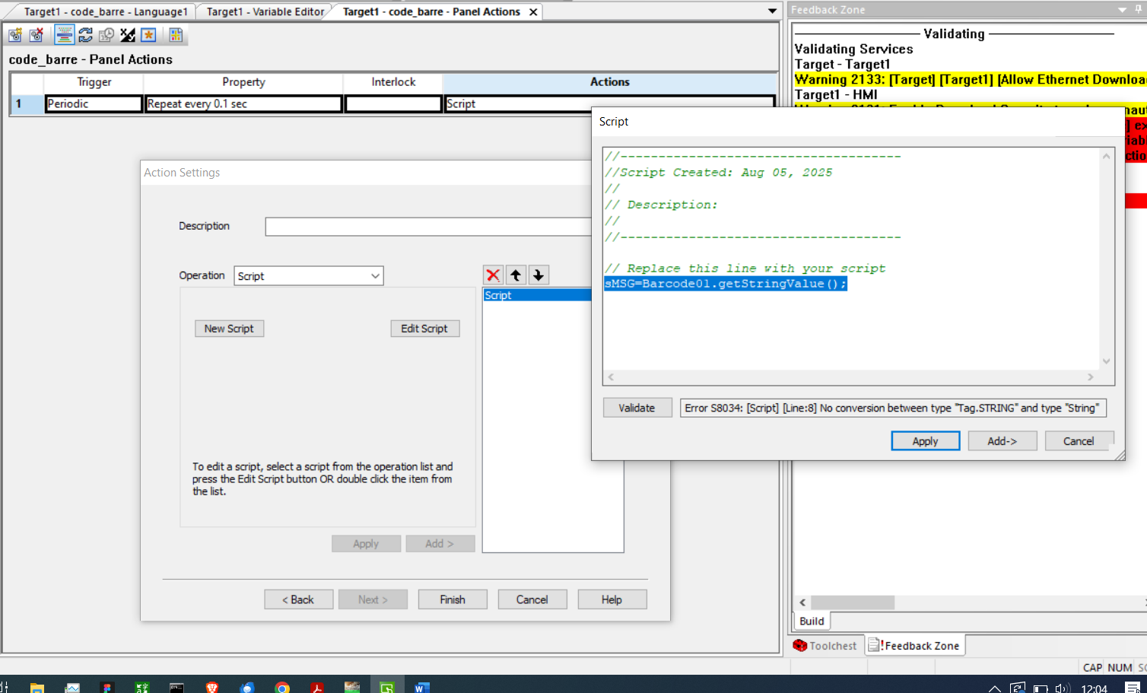The height and width of the screenshot is (693, 1147).
Task: Click the Description input field
Action: coord(428,227)
